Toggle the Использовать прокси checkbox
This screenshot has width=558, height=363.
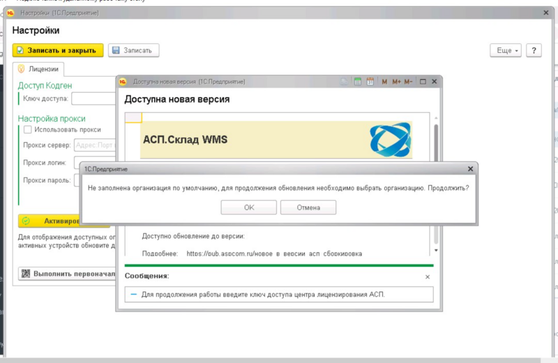coord(27,130)
